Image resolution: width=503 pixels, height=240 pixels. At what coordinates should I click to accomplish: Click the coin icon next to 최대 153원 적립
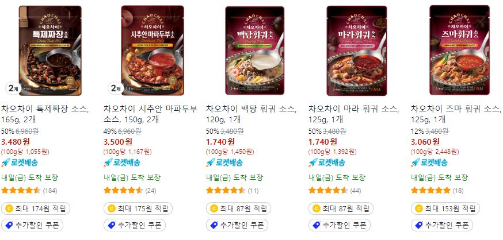click(x=419, y=208)
